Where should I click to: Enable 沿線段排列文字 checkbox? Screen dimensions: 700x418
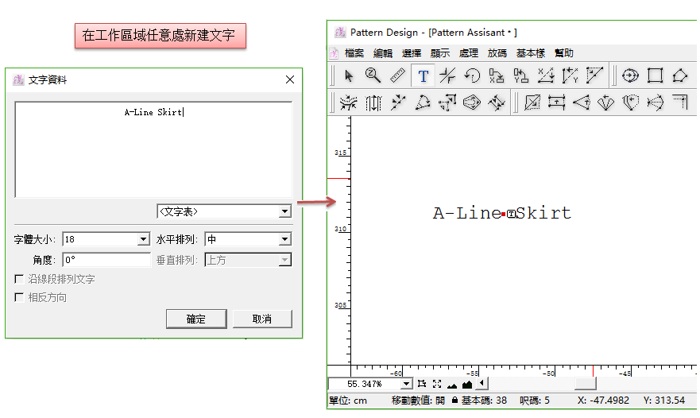pos(19,280)
